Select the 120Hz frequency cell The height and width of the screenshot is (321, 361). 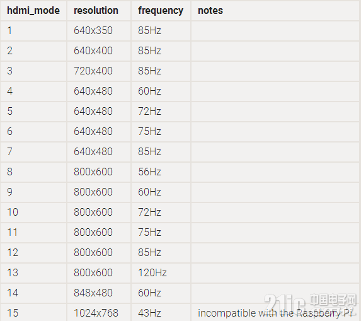click(x=161, y=273)
